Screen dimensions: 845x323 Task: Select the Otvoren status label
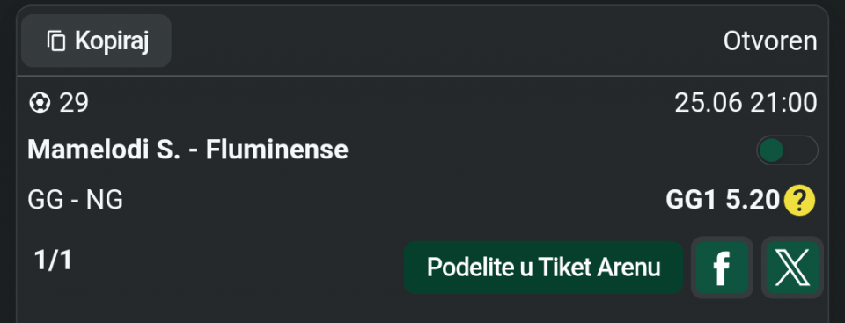(770, 41)
